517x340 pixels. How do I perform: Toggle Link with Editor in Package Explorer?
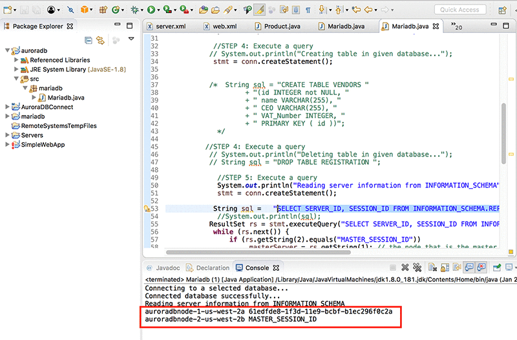(100, 40)
